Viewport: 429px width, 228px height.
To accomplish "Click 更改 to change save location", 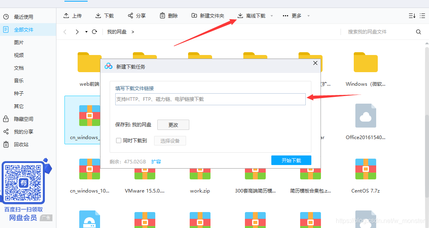I will tap(173, 125).
